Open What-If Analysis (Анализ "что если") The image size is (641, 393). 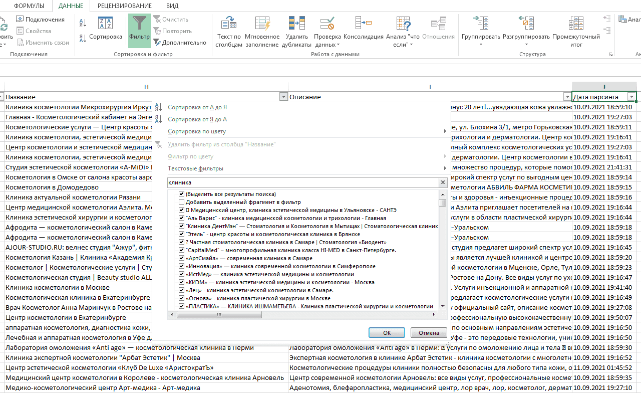point(403,31)
